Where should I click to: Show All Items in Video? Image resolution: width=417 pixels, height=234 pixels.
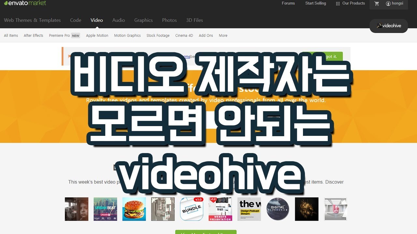click(11, 35)
